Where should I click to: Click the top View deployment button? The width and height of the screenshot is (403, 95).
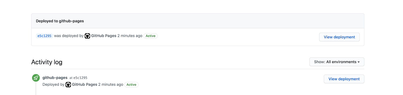(x=339, y=37)
